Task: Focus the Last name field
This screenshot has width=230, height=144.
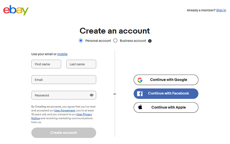Action: point(81,64)
